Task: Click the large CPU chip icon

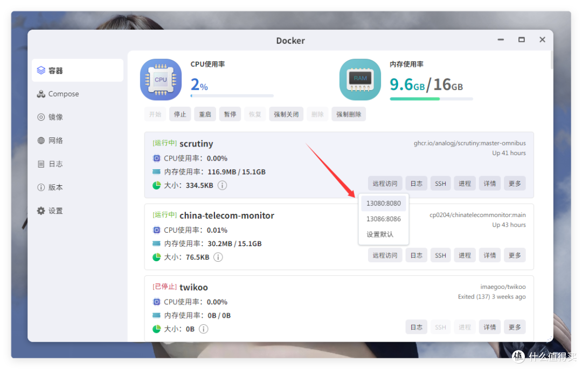Action: 161,79
